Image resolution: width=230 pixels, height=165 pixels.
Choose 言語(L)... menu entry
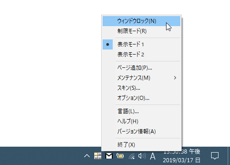coord(141,111)
